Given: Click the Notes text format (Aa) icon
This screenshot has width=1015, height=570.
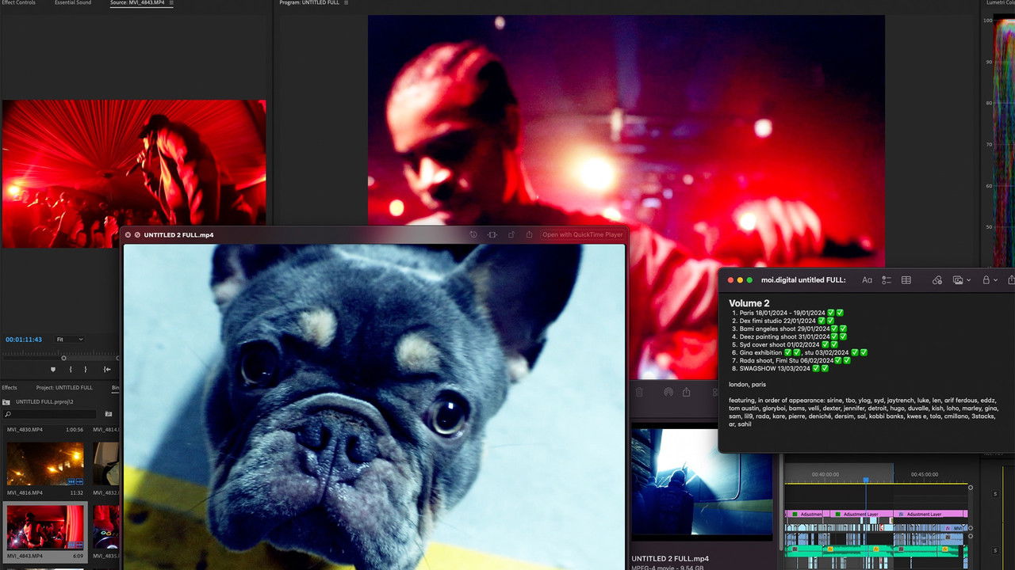Looking at the screenshot, I should click(867, 280).
